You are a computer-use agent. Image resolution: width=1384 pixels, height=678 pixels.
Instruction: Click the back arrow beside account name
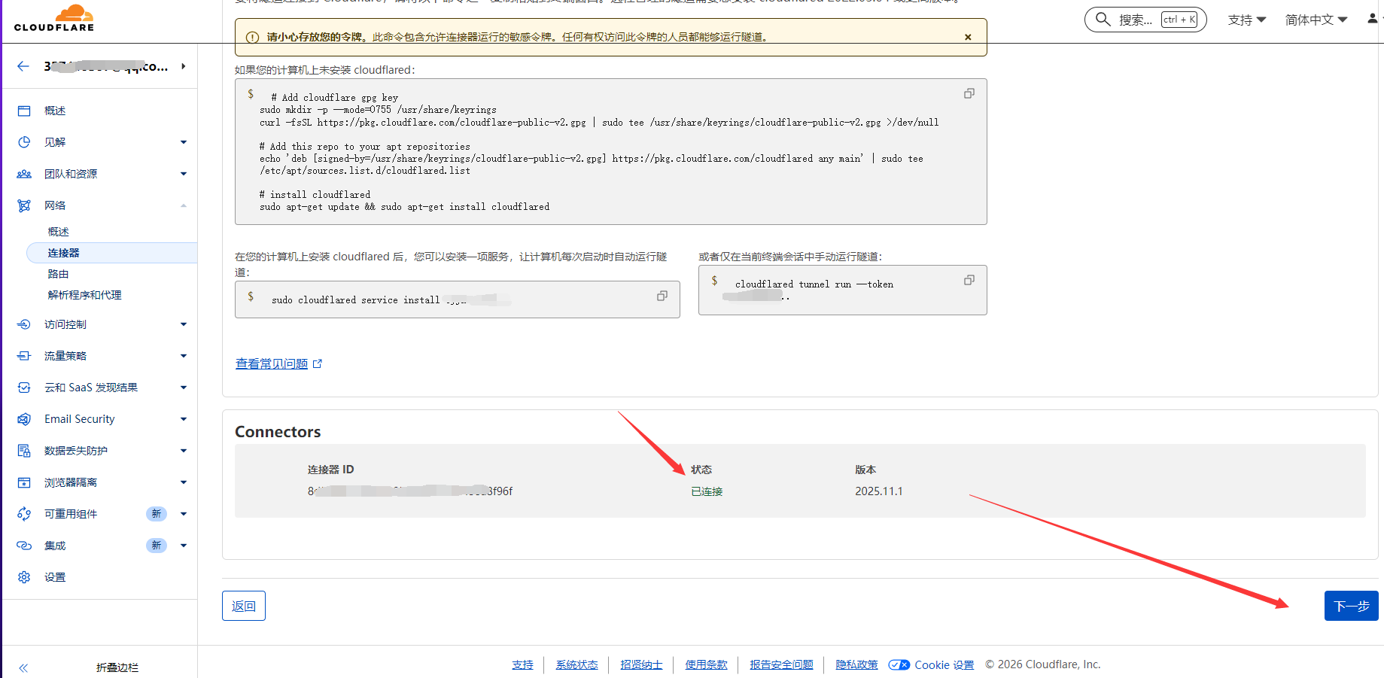click(23, 66)
